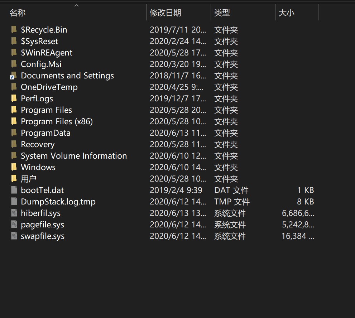The image size is (355, 318).
Task: Select the 用户 folder icon
Action: (14, 179)
